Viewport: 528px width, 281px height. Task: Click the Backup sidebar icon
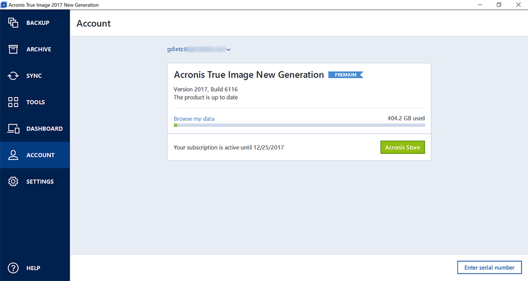[13, 23]
